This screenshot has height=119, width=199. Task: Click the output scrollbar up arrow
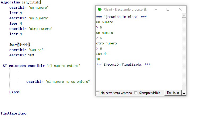[184, 16]
